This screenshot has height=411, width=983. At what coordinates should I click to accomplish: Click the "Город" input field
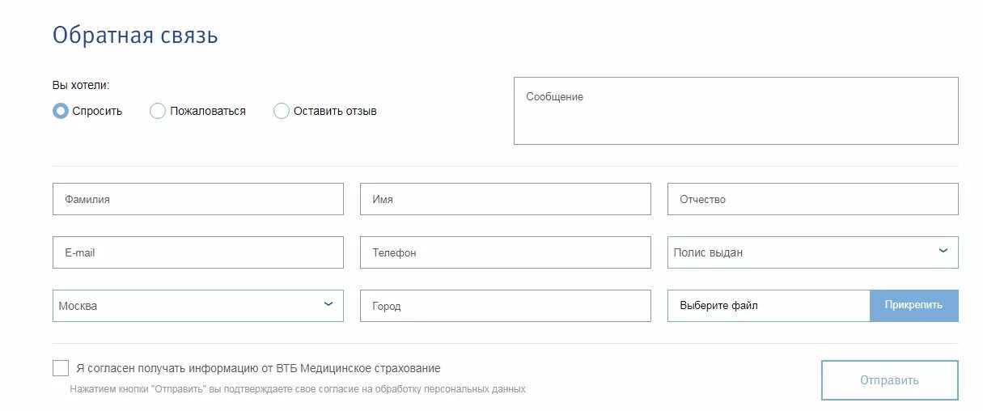(x=506, y=306)
